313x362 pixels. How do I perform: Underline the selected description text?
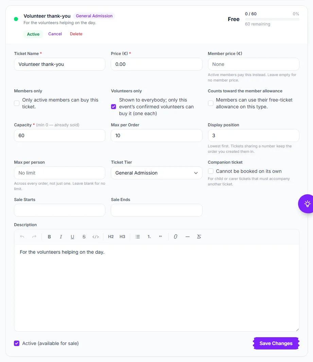point(72,237)
